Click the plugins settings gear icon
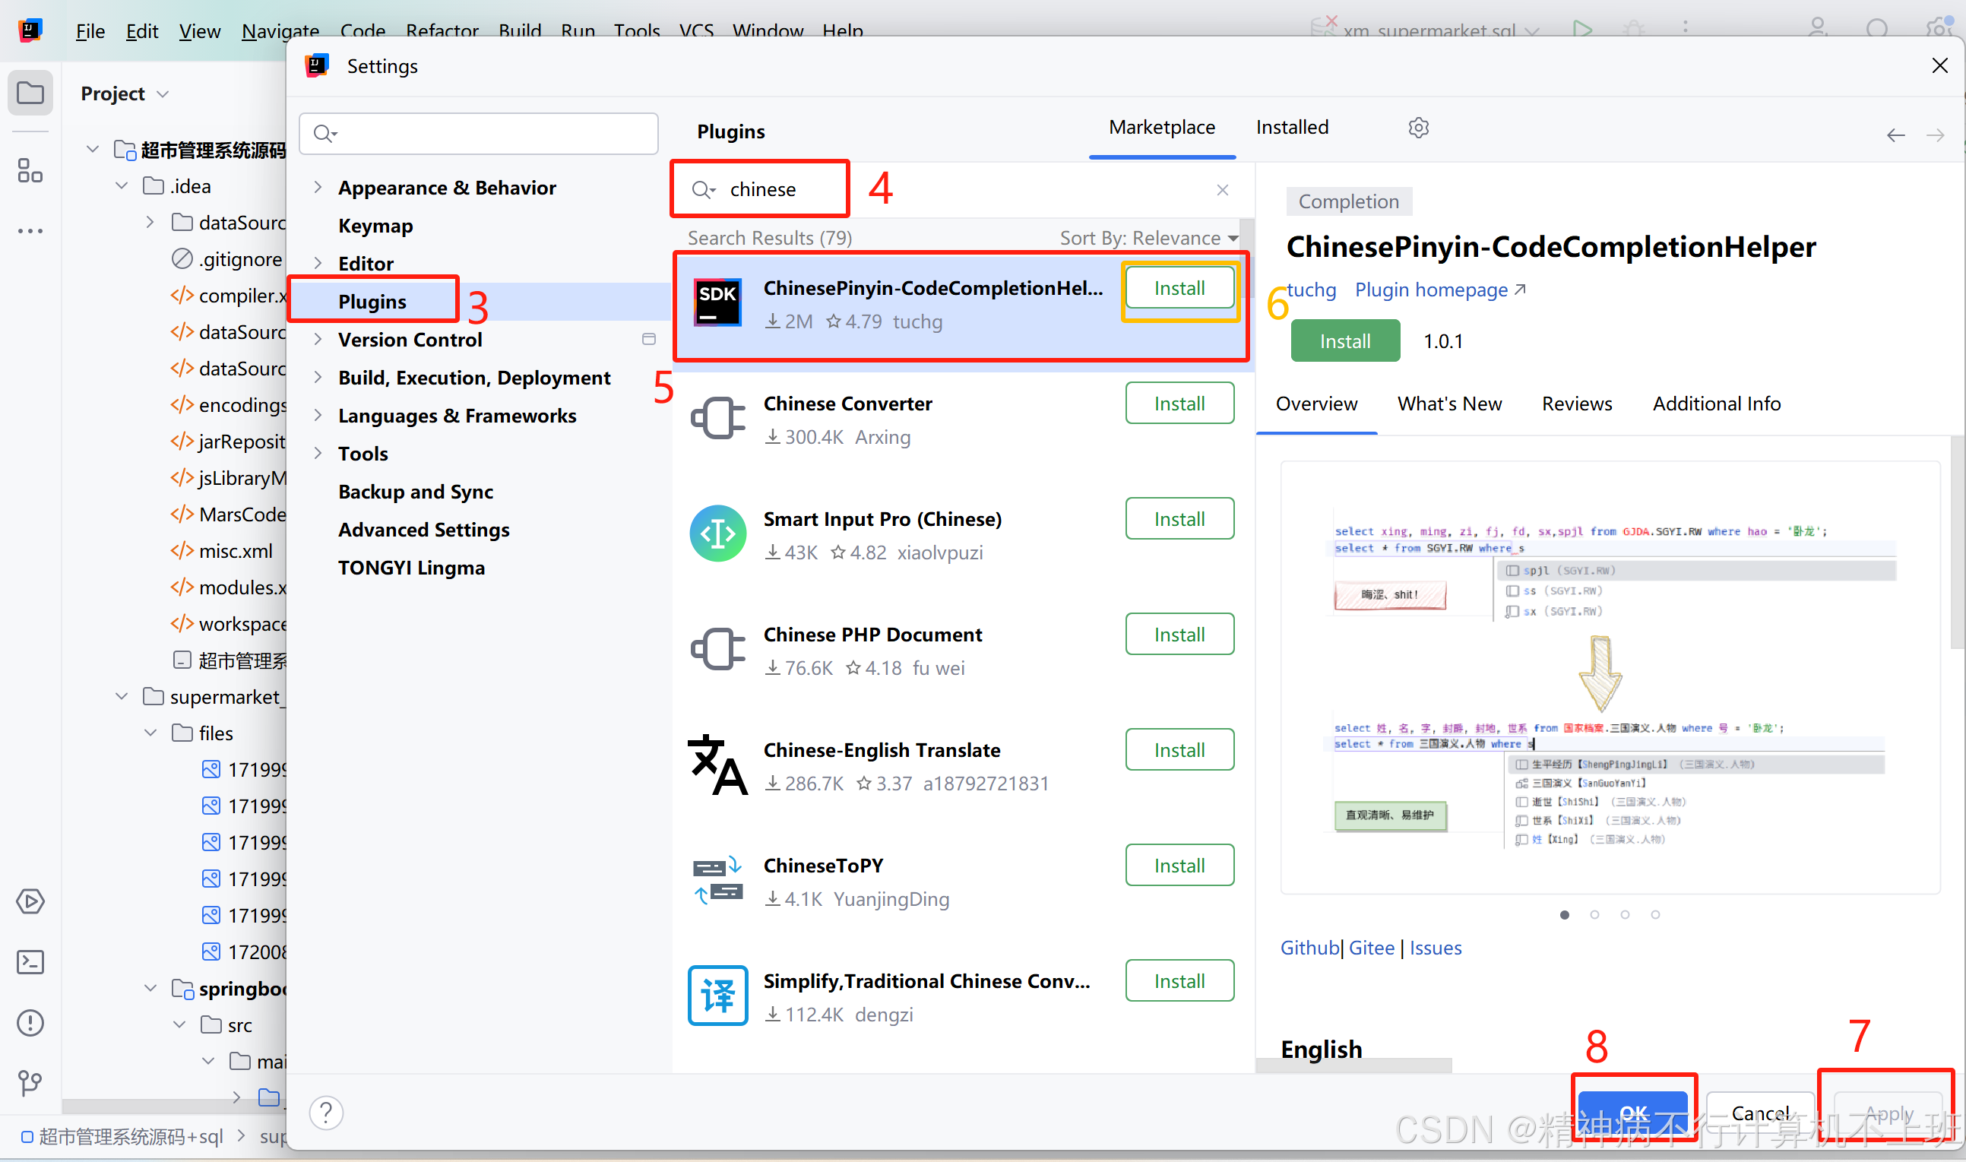Viewport: 1966px width, 1162px height. pyautogui.click(x=1418, y=128)
